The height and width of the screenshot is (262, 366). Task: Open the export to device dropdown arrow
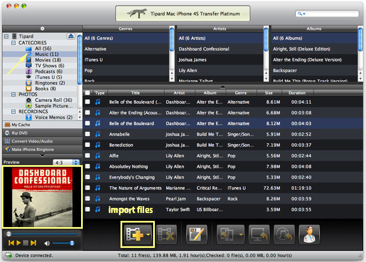click(241, 235)
